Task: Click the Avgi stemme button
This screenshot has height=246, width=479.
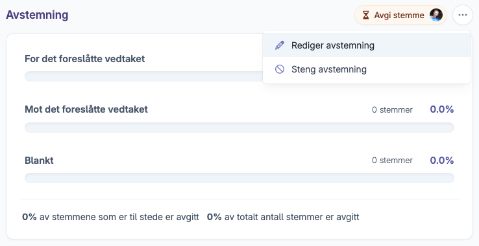Action: pyautogui.click(x=400, y=15)
